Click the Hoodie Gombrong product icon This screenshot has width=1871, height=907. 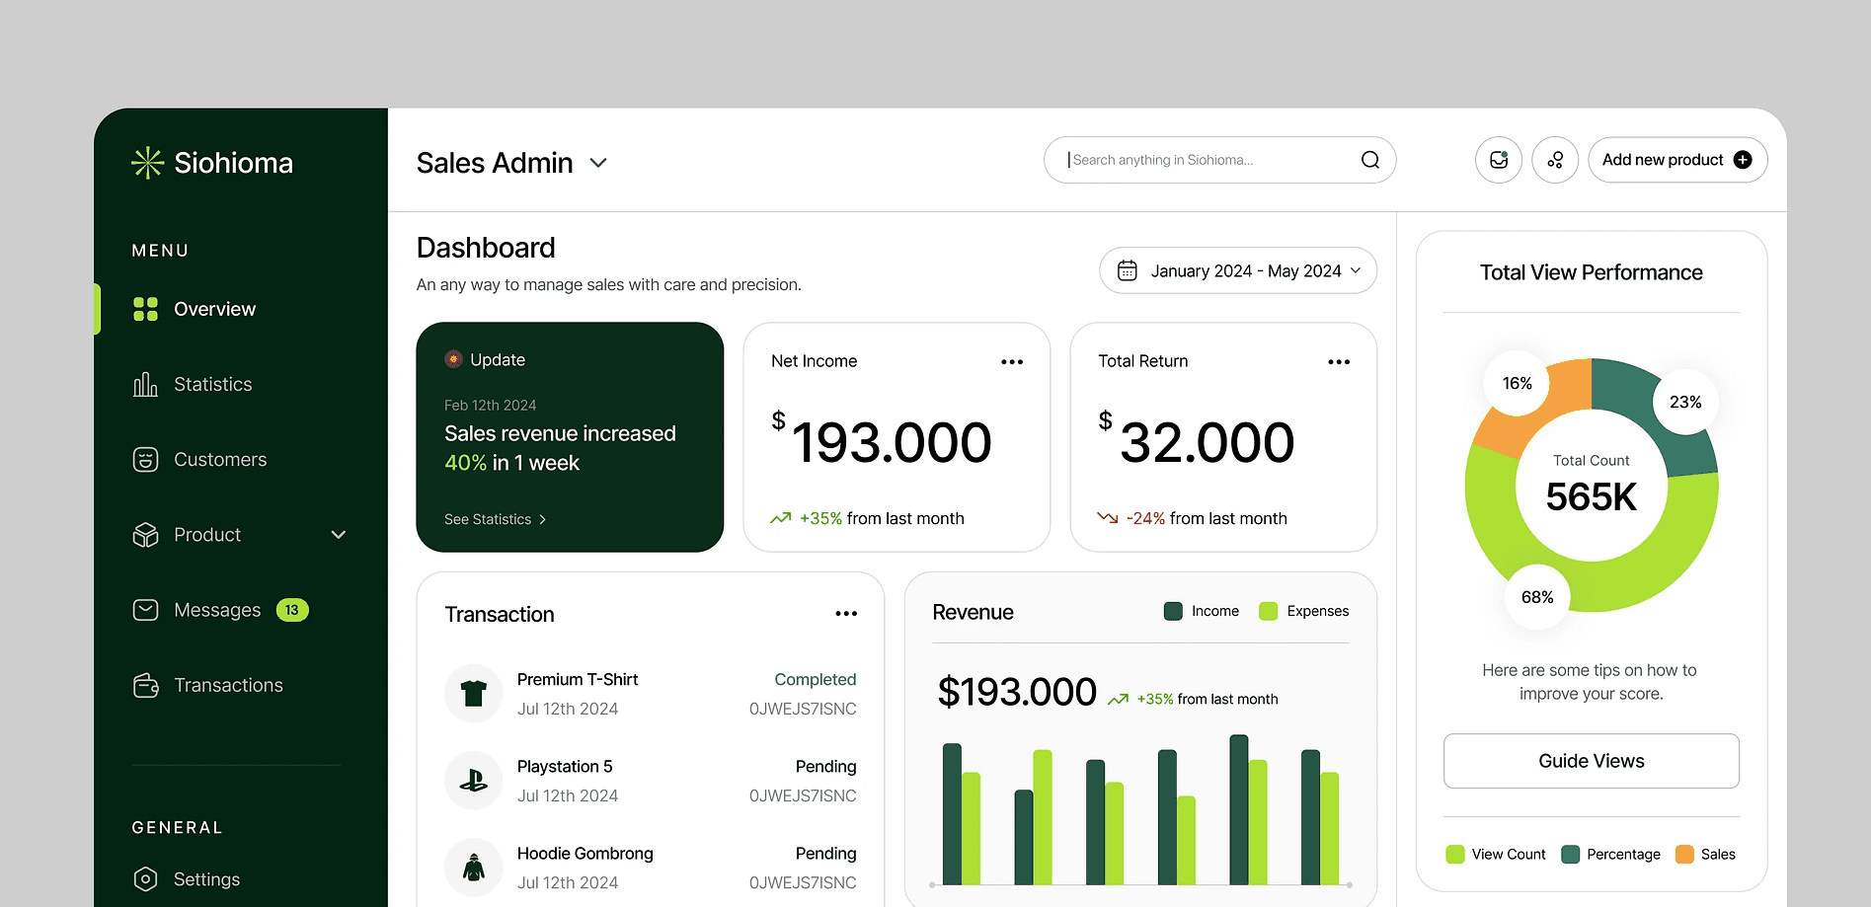tap(474, 868)
